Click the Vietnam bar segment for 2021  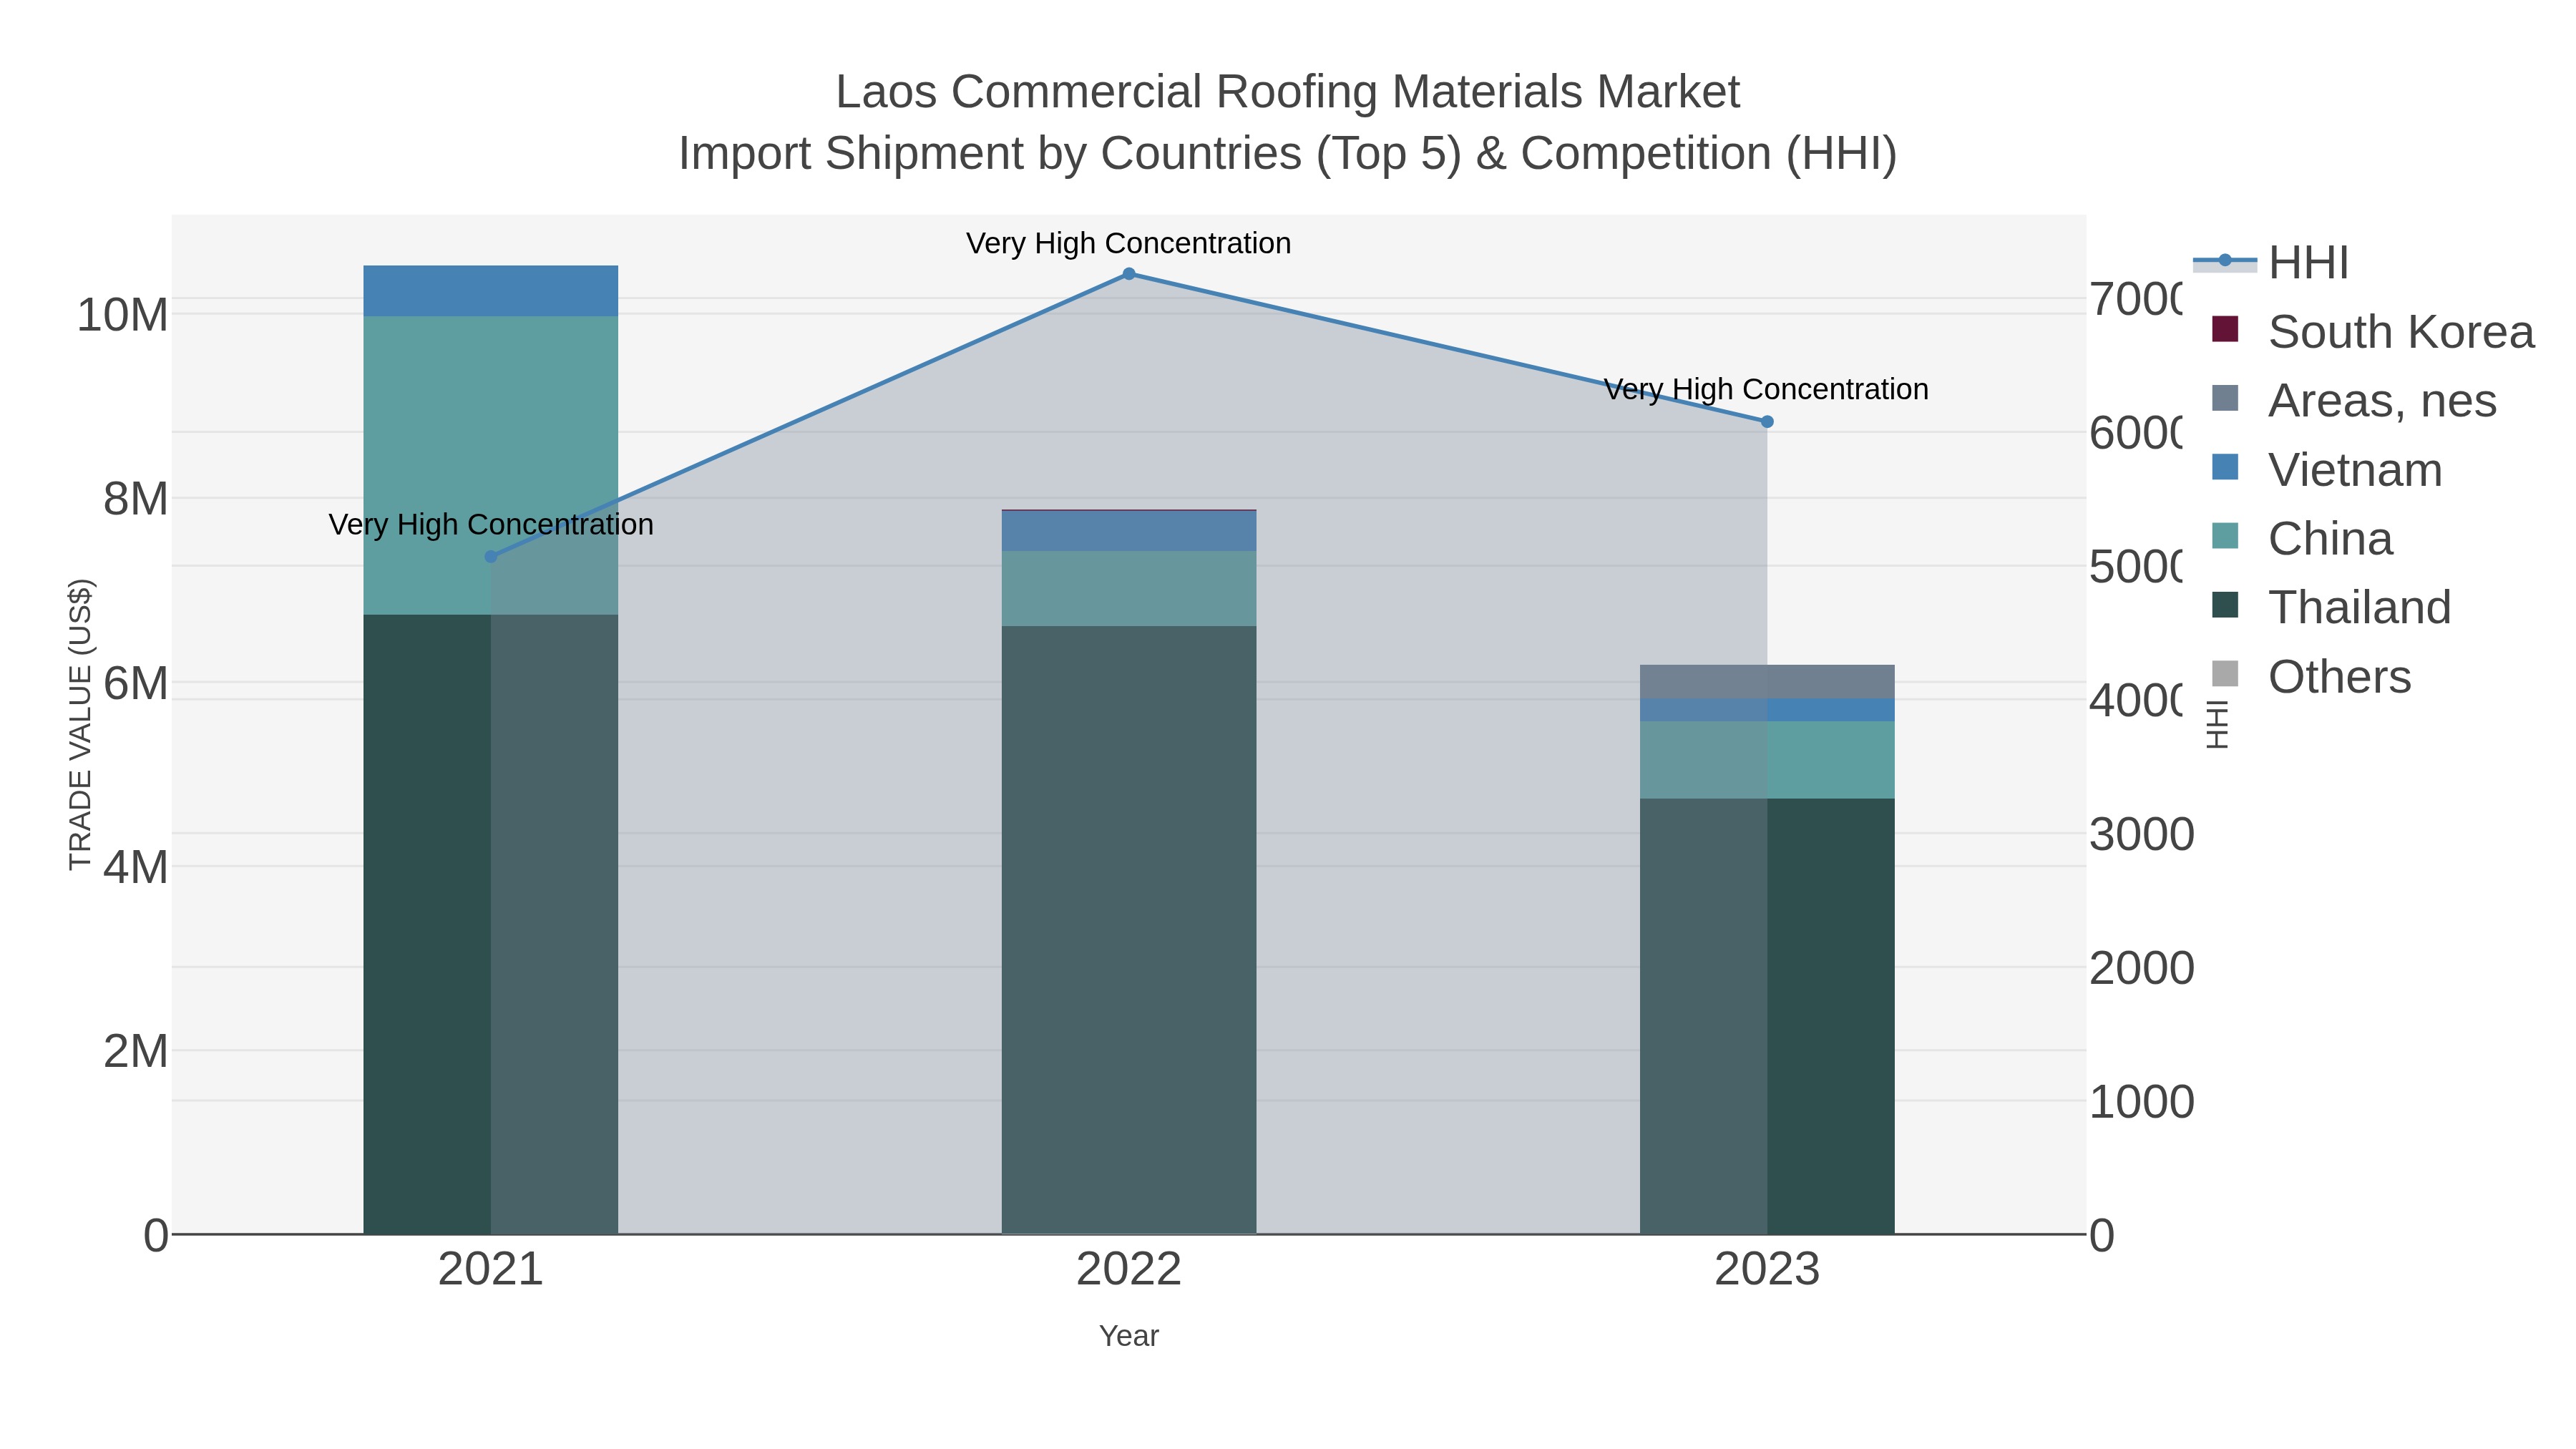pyautogui.click(x=490, y=291)
